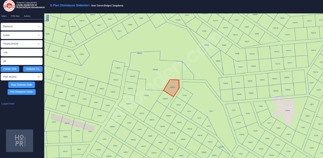The image size is (323, 158).
Task: Select parcel 147/6 on the map
Action: click(x=185, y=95)
